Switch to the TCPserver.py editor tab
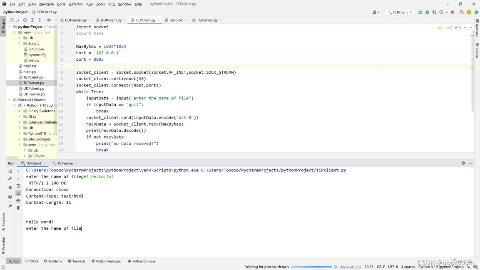This screenshot has width=480, height=270. pos(207,20)
